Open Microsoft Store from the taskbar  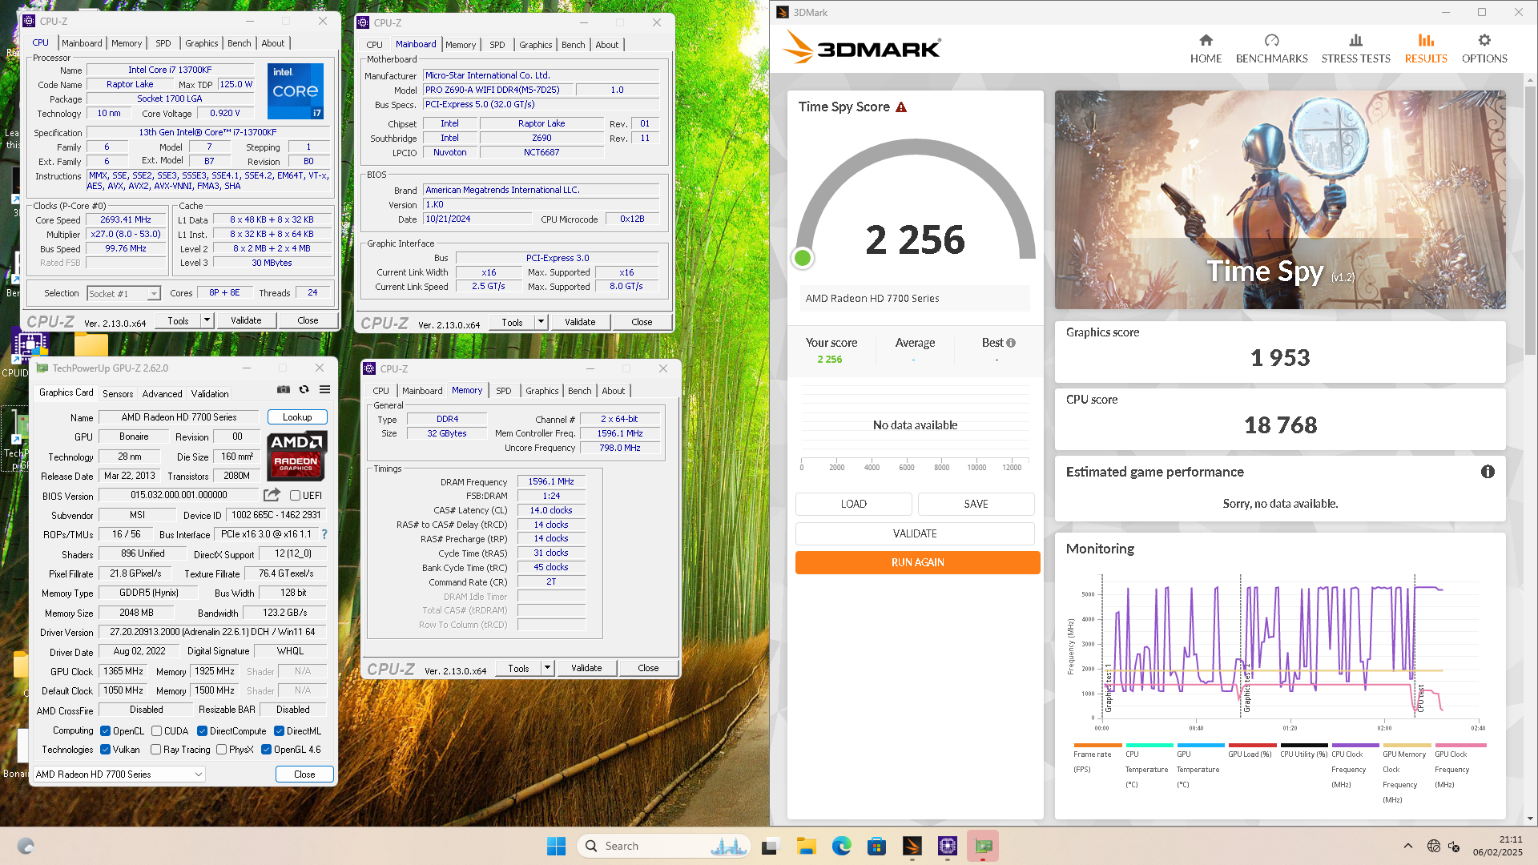coord(876,846)
